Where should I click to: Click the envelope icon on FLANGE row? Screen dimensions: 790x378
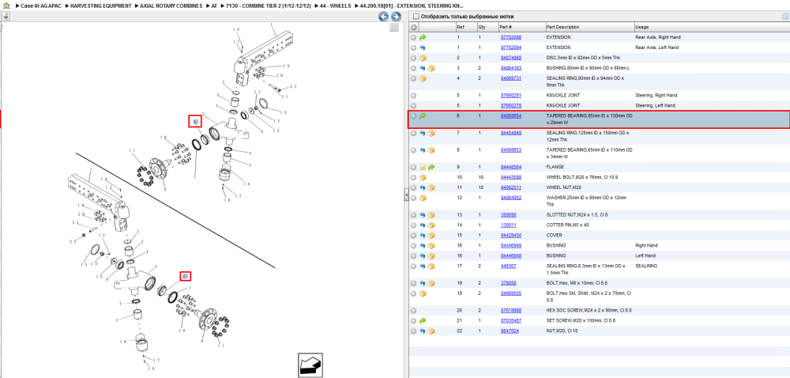(423, 167)
